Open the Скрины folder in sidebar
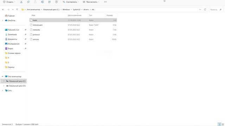 point(10,67)
